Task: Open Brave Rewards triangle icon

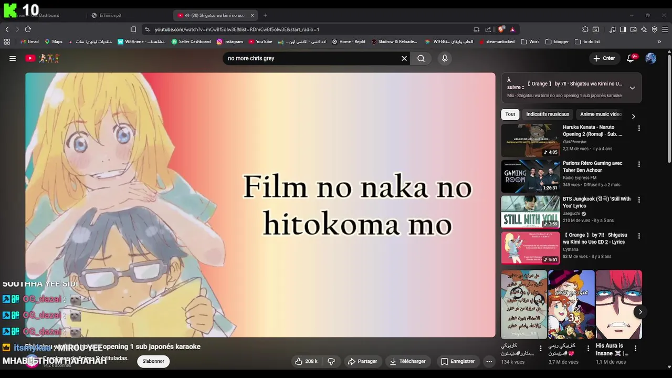Action: click(512, 29)
